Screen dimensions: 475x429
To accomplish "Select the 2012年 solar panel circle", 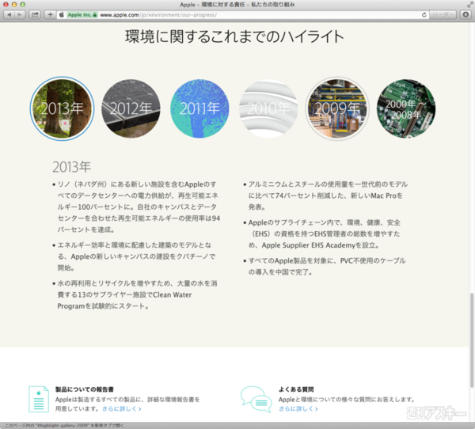I will coord(131,108).
